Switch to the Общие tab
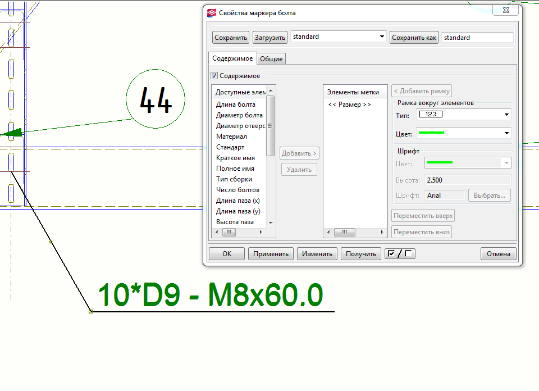 click(x=271, y=59)
